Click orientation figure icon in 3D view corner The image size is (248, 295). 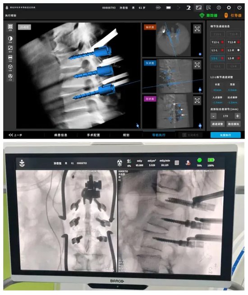point(138,126)
